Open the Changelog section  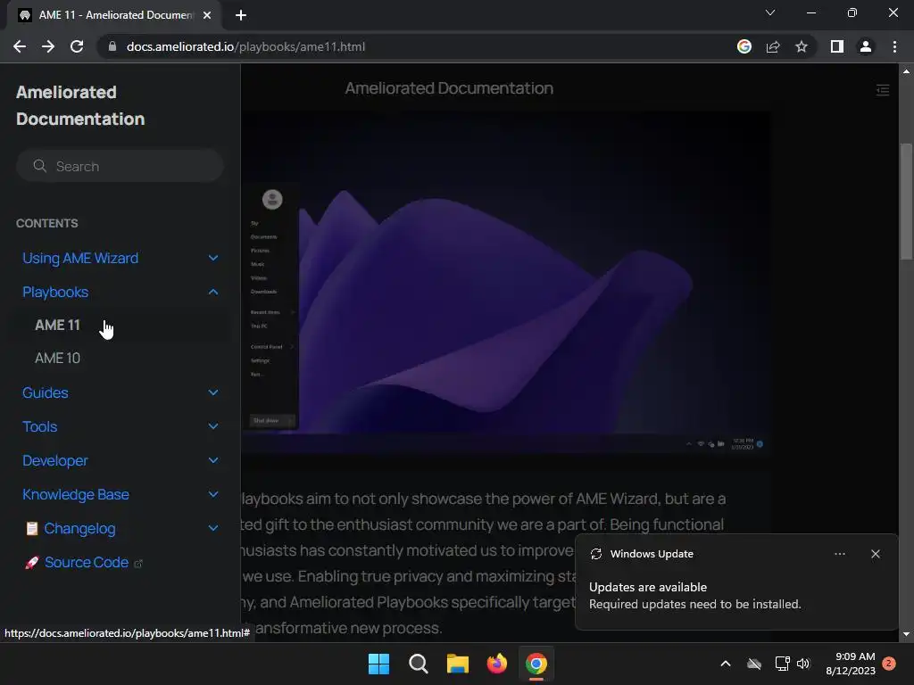(79, 528)
